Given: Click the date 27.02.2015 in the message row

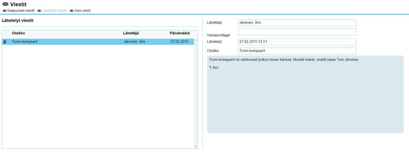Looking at the screenshot, I should [x=179, y=41].
